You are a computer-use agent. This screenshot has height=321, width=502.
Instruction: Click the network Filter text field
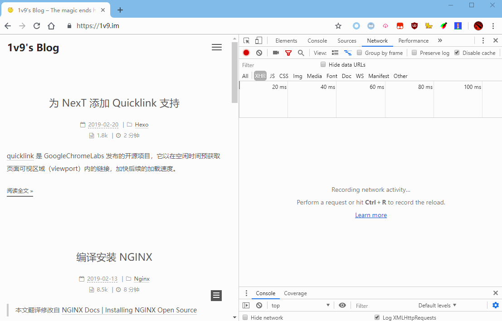278,65
